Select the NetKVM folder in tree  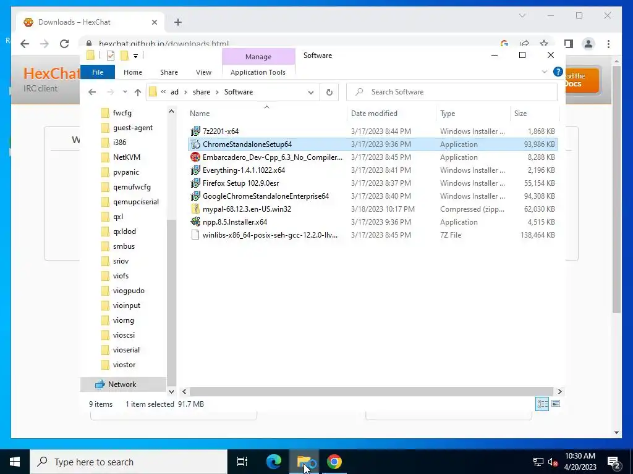point(127,157)
